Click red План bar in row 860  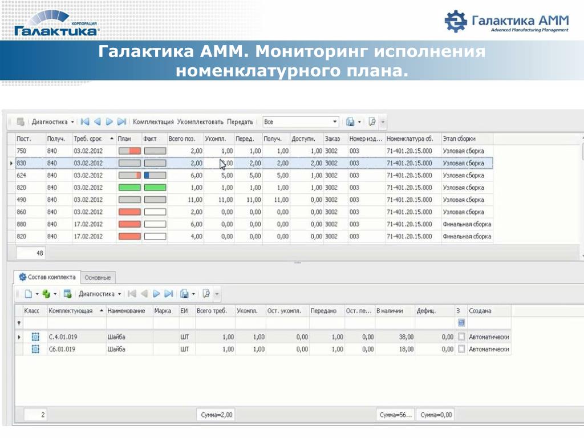point(129,212)
